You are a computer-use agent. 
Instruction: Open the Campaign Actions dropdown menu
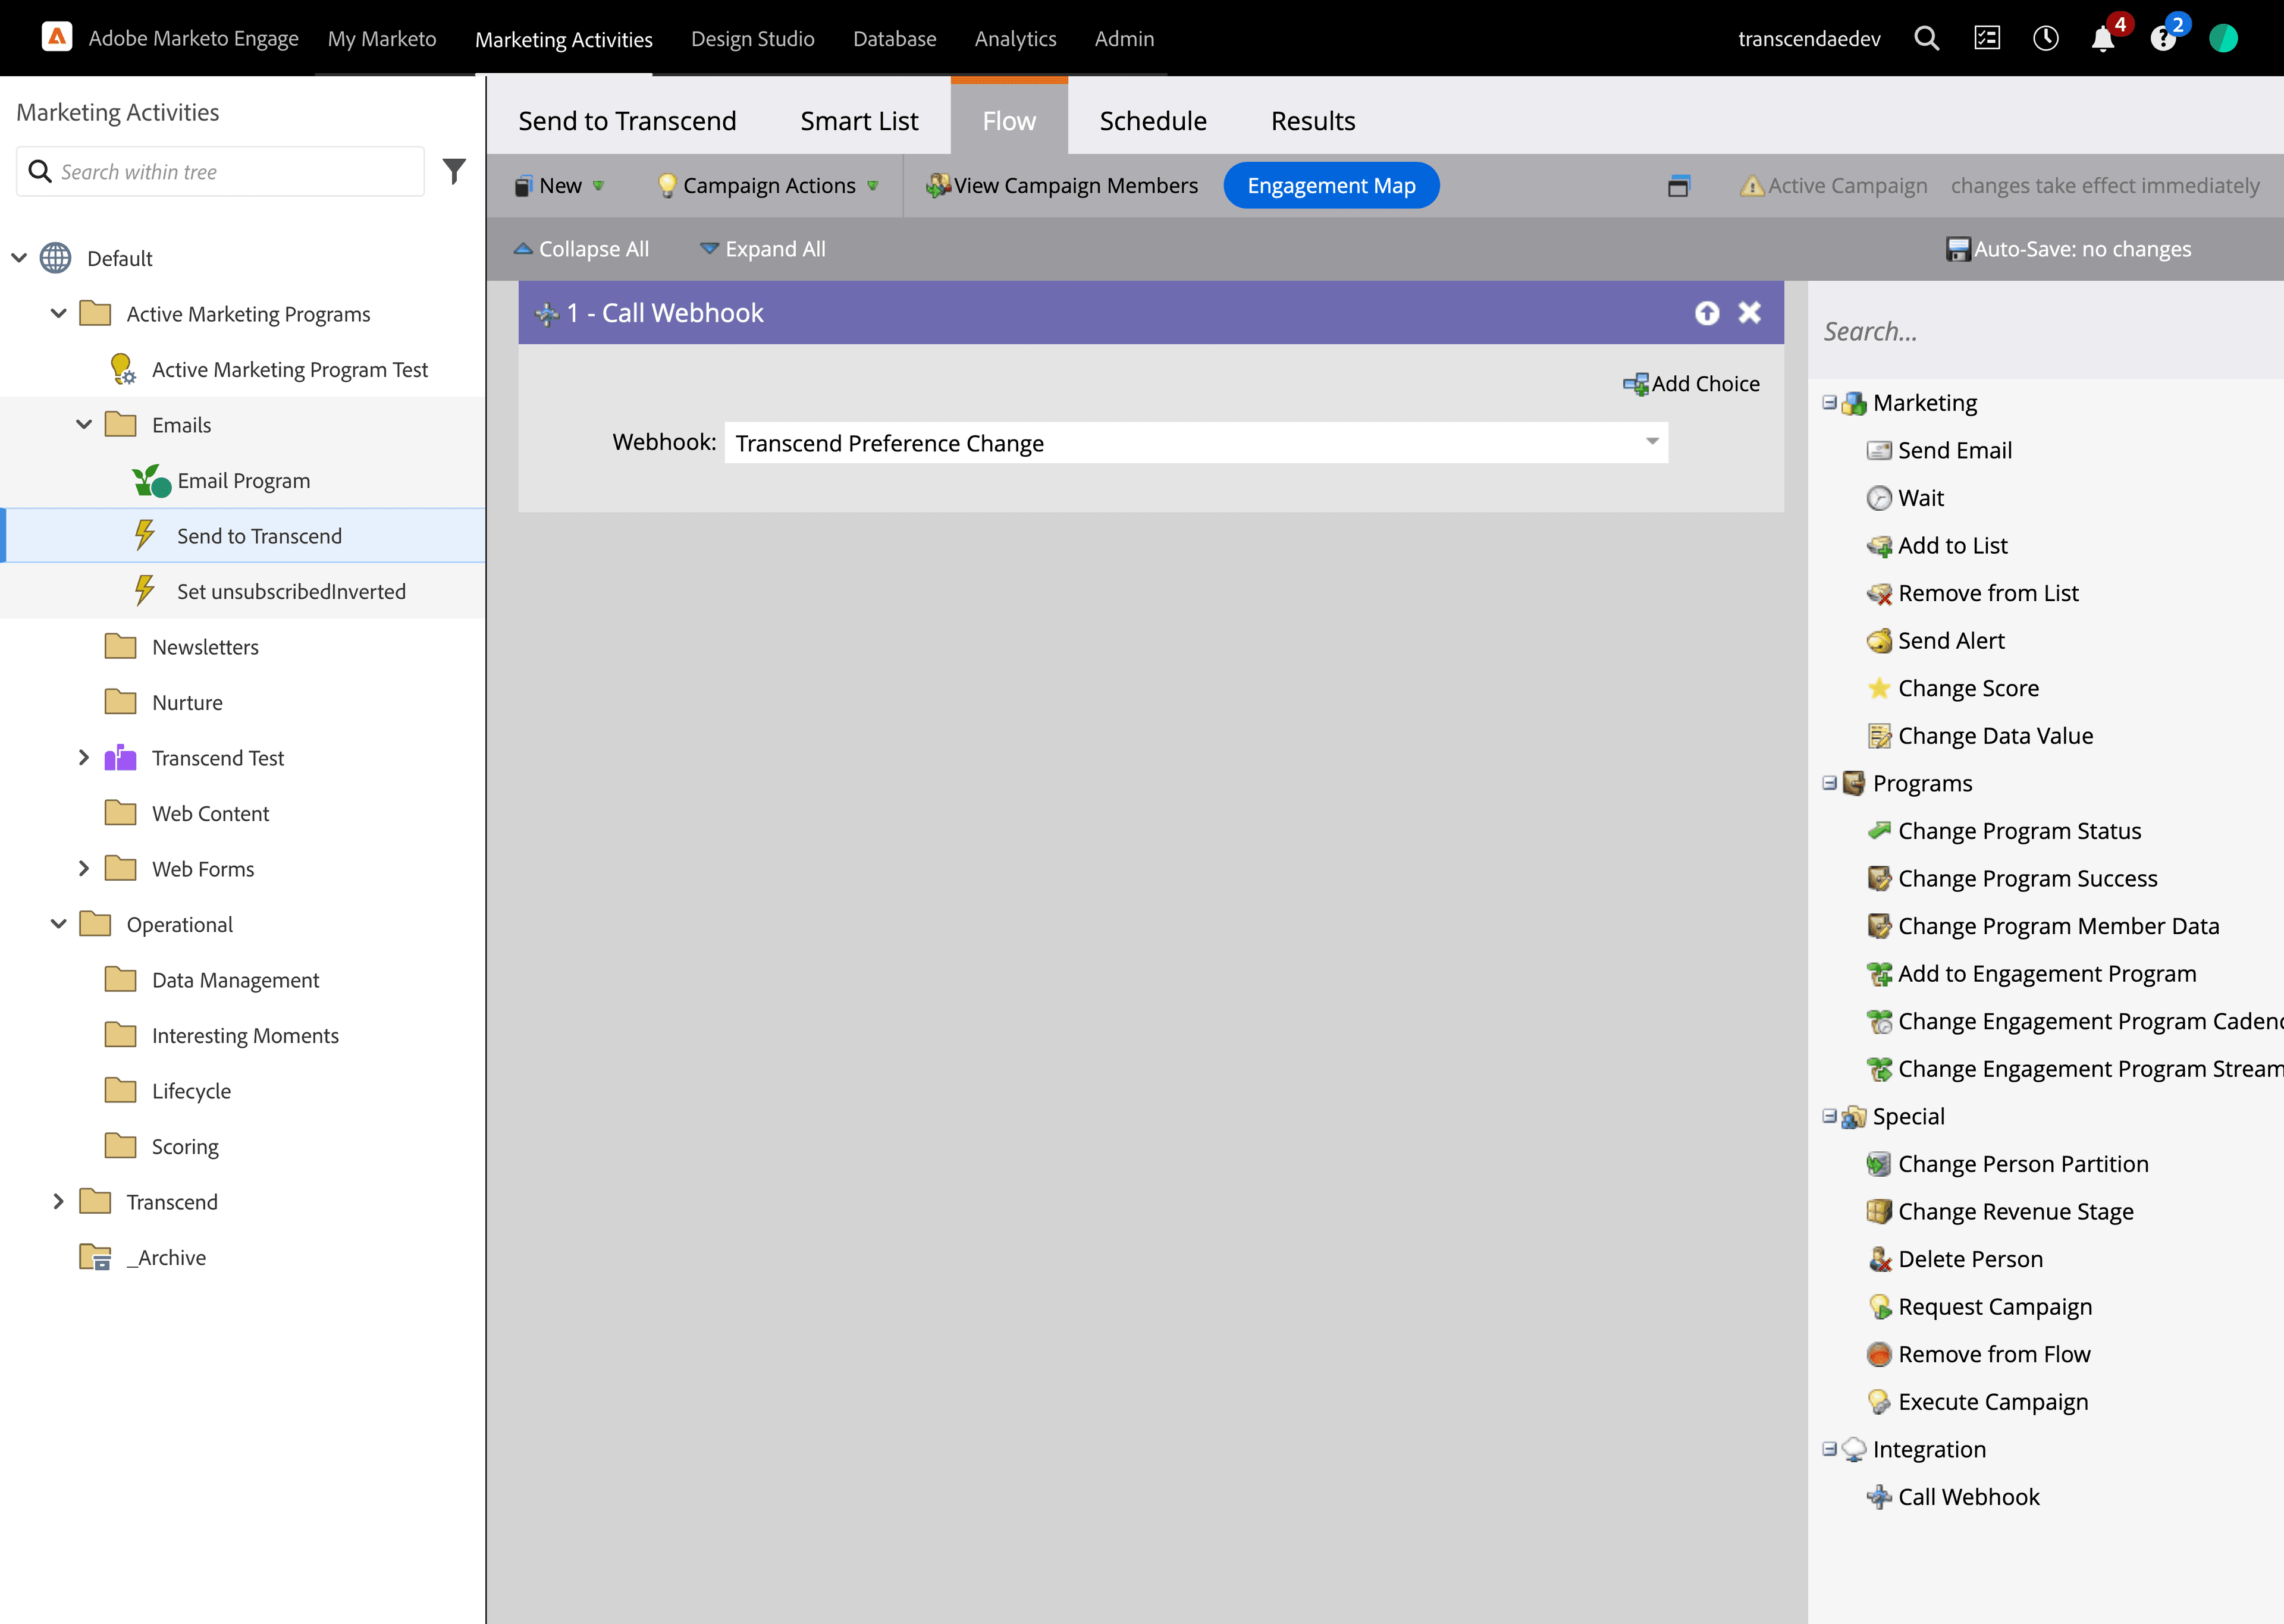click(x=768, y=186)
